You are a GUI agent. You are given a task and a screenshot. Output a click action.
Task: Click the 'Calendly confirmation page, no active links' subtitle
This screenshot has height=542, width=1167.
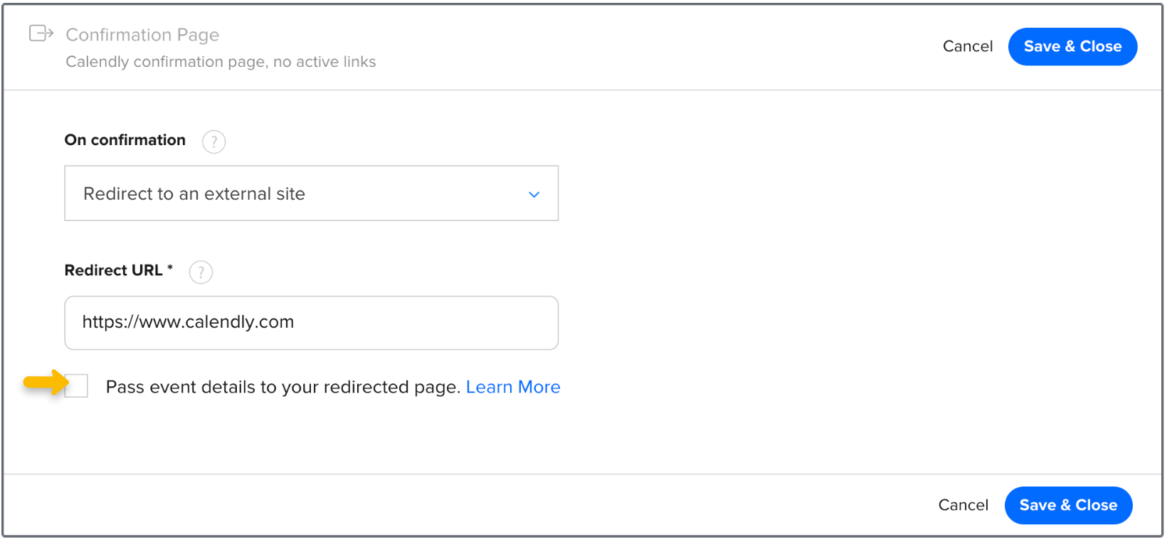click(221, 62)
